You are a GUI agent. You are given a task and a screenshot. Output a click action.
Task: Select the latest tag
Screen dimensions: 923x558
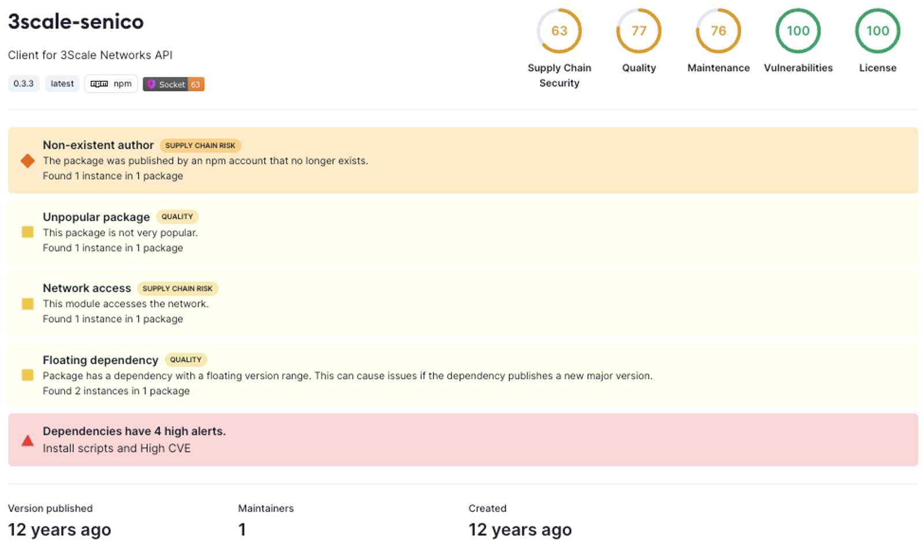[62, 84]
